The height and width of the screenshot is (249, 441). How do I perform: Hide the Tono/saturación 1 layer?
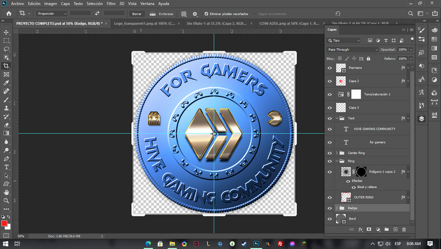[x=330, y=95]
